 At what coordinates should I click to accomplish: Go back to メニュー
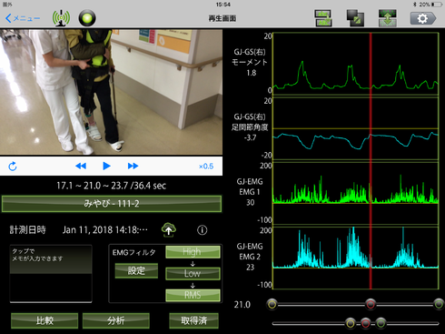click(23, 18)
